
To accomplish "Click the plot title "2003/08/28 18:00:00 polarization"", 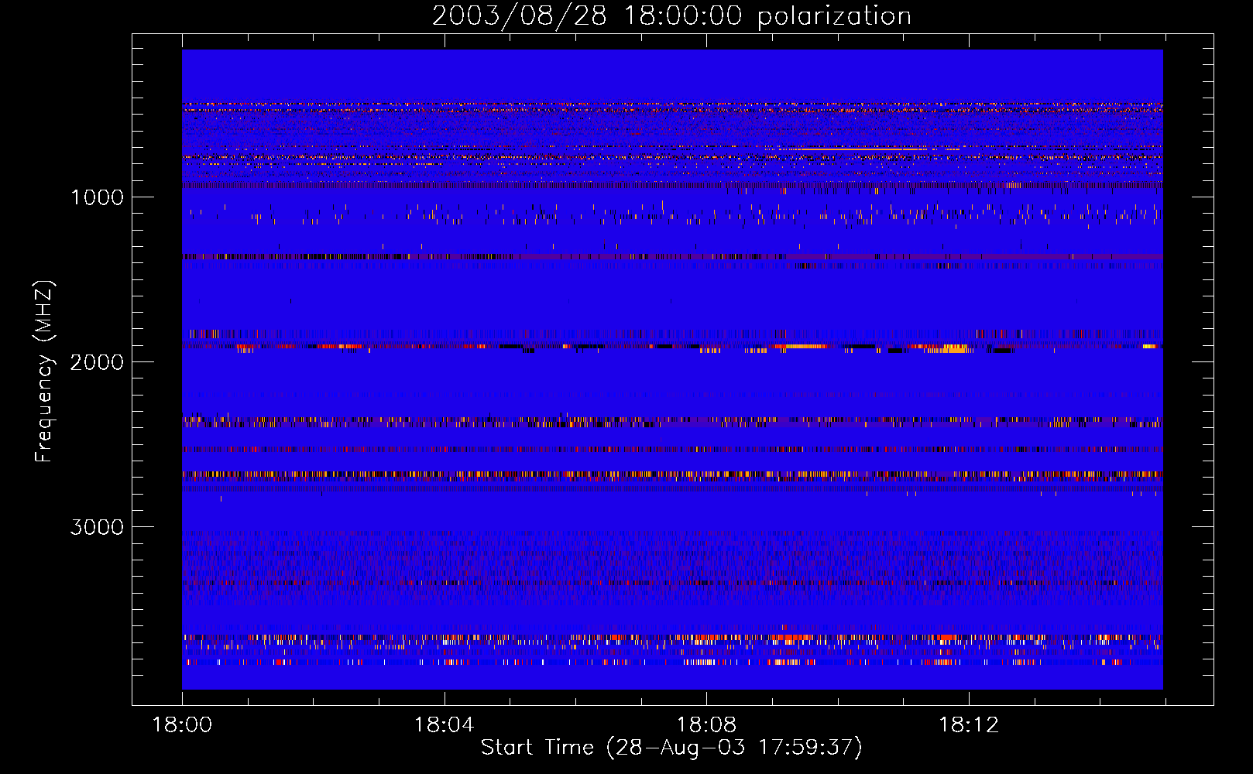I will click(x=671, y=16).
